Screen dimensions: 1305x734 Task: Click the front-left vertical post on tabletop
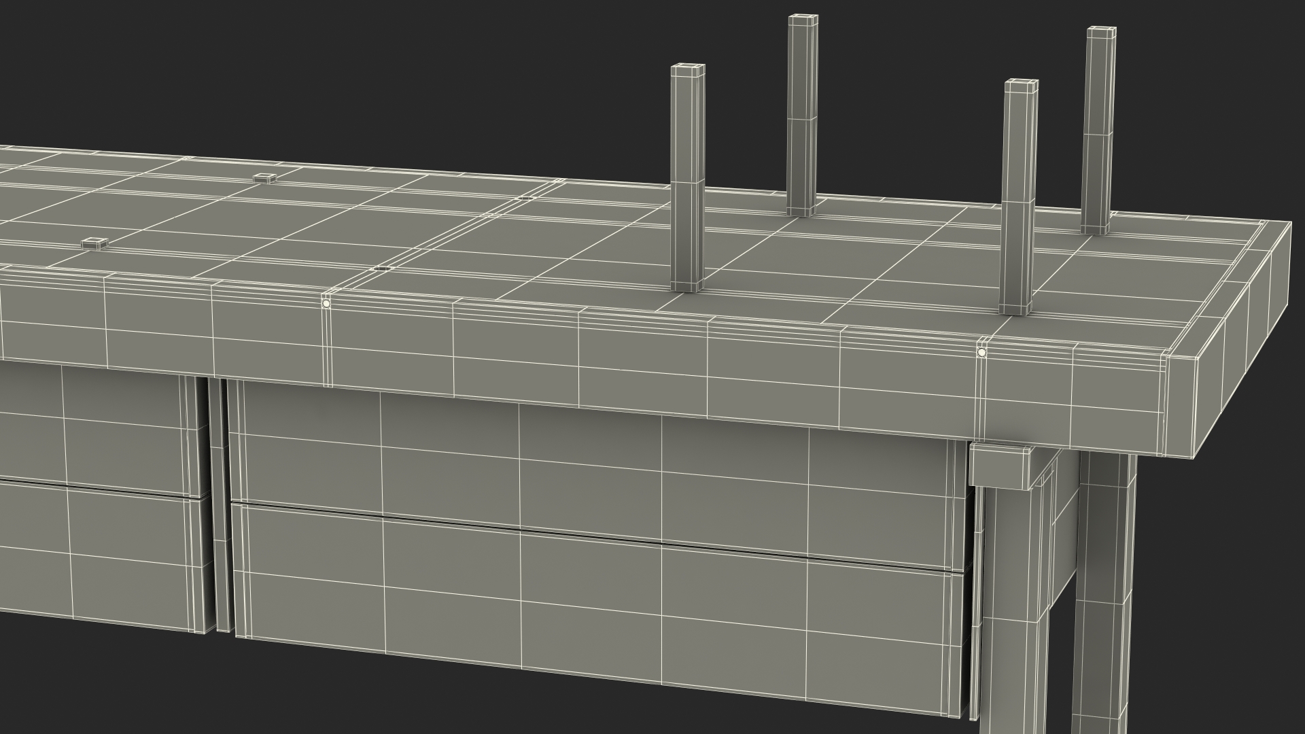687,177
